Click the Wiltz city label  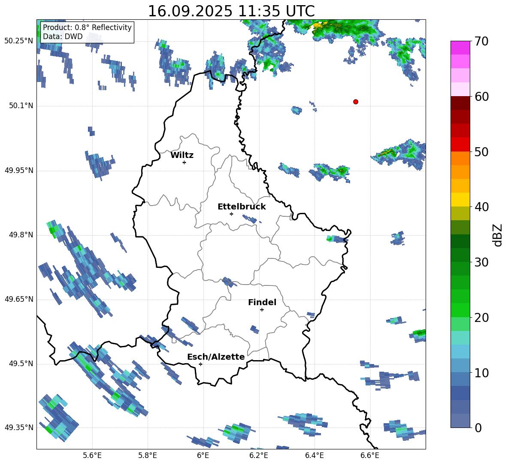point(182,155)
